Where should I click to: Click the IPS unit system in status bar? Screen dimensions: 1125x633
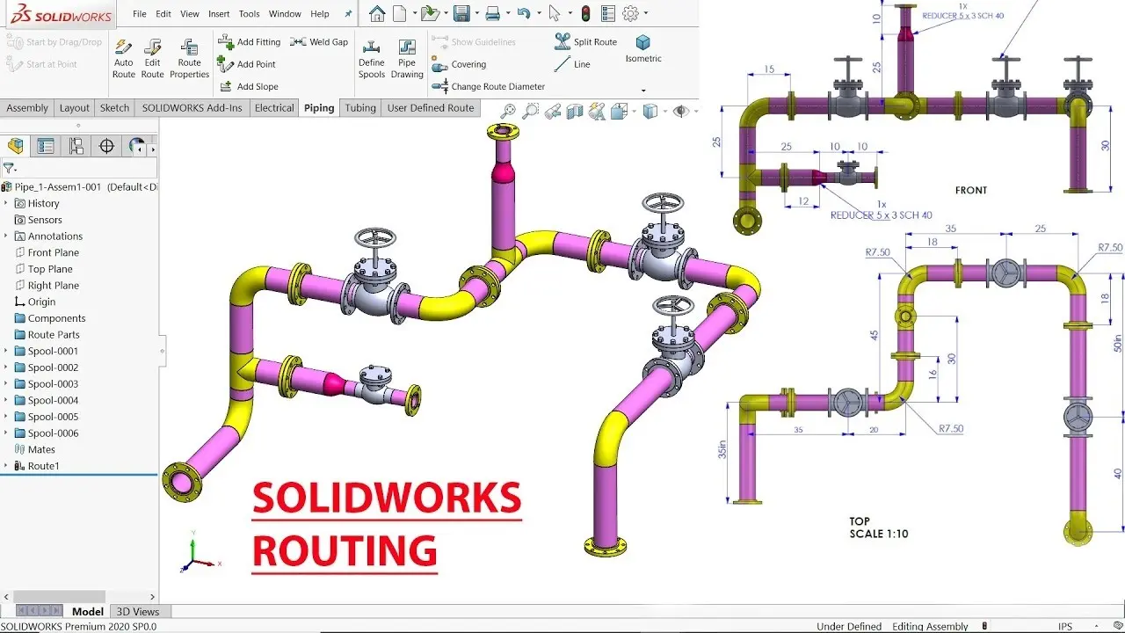pyautogui.click(x=1065, y=626)
